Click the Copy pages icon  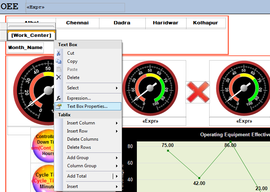(x=58, y=61)
